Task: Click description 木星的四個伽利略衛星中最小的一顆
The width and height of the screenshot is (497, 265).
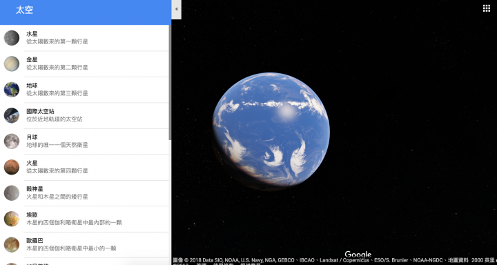Action: 71,248
